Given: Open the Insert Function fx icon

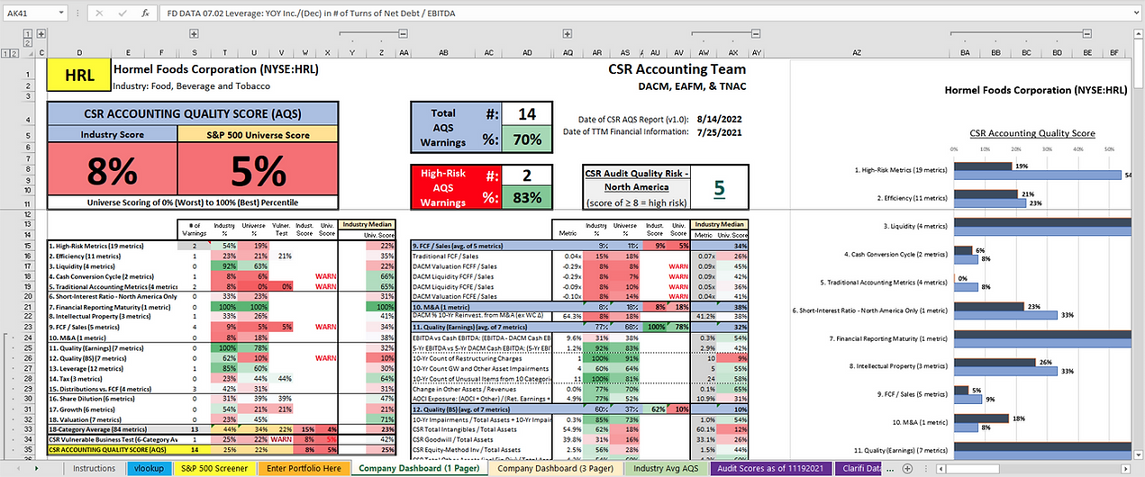Looking at the screenshot, I should (x=144, y=13).
